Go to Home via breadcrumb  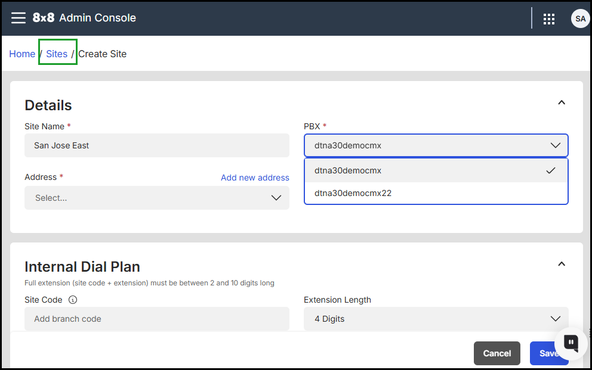pyautogui.click(x=22, y=54)
